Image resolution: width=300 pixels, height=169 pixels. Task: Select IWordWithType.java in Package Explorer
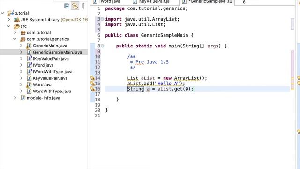coord(52,72)
